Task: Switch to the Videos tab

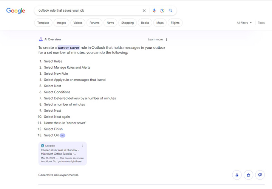Action: tap(78, 23)
